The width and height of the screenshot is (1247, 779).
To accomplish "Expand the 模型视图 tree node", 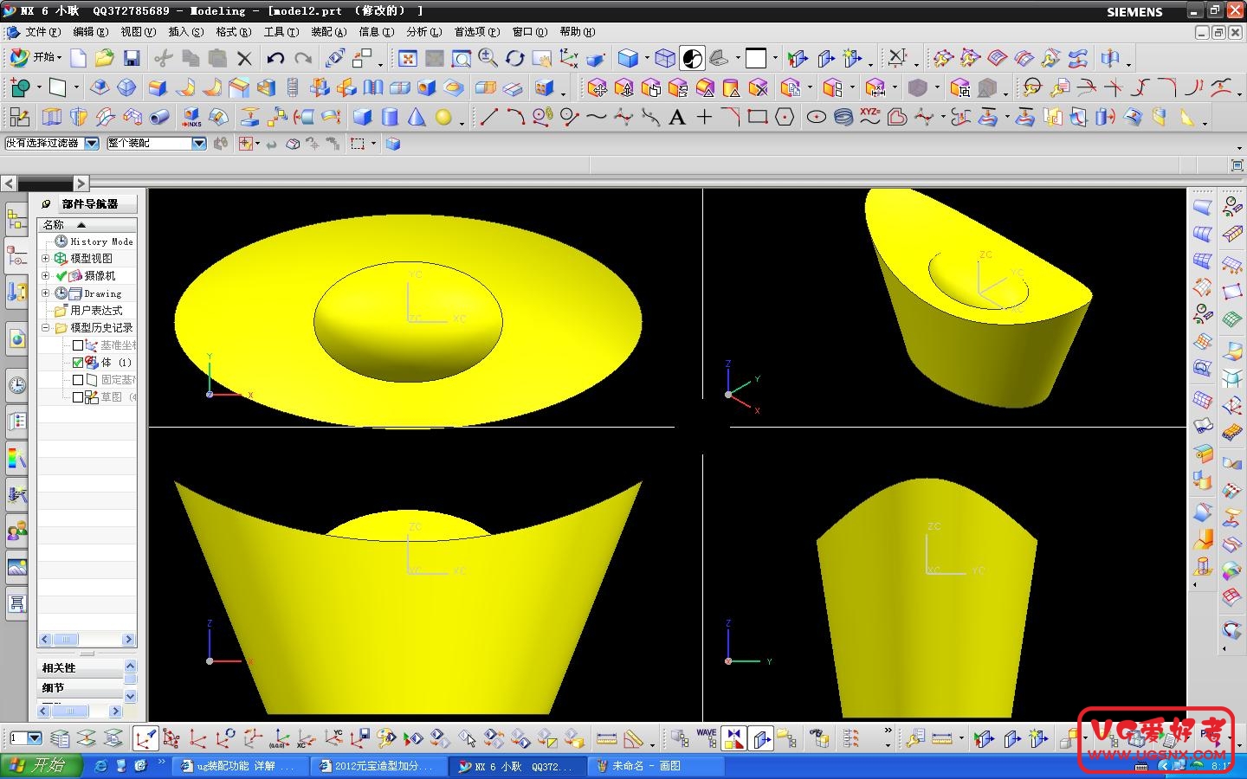I will 46,258.
